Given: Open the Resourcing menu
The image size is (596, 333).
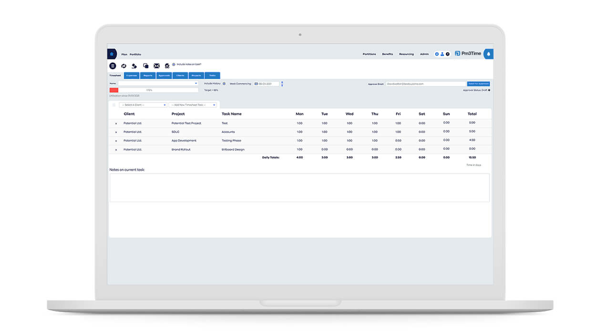Looking at the screenshot, I should point(406,54).
